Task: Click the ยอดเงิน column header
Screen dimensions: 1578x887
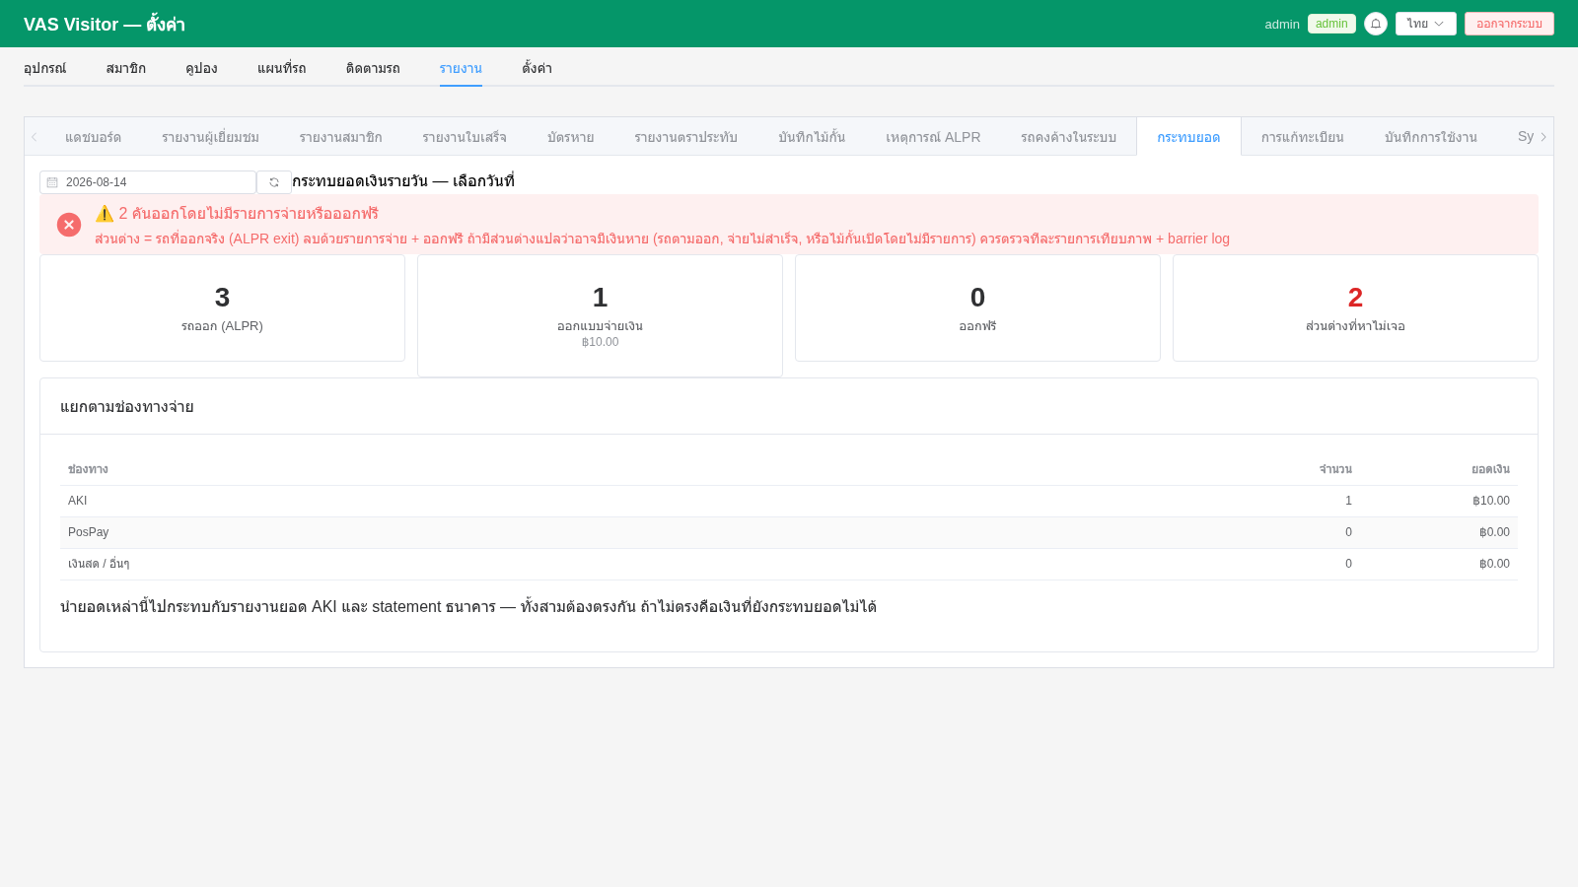Action: coord(1490,469)
